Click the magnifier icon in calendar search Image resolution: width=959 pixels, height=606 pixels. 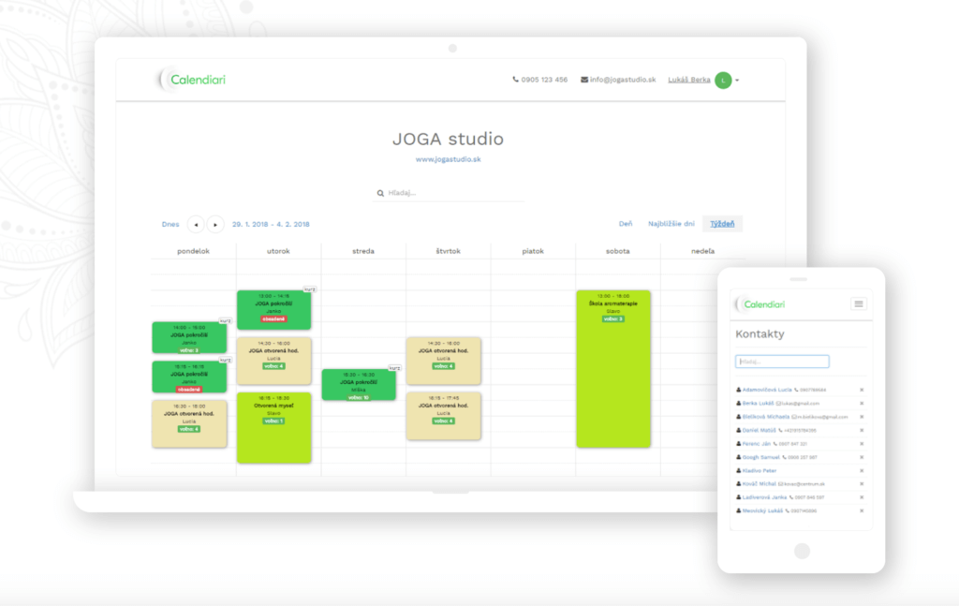click(x=380, y=193)
